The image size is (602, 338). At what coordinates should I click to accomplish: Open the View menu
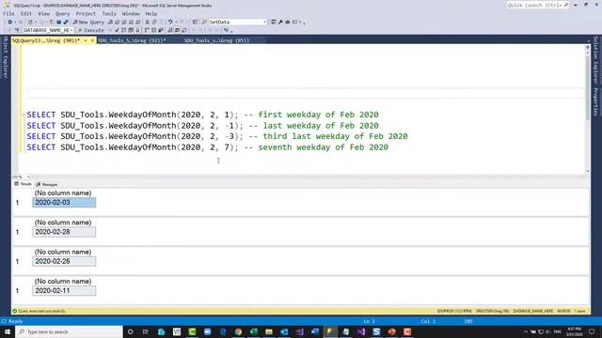(x=44, y=13)
